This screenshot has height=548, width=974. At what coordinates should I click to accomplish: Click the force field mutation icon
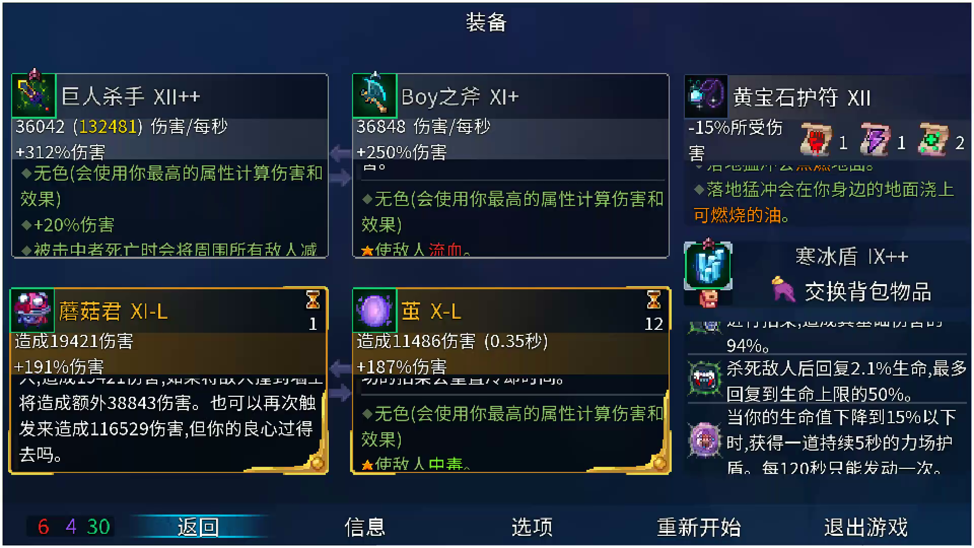(705, 439)
